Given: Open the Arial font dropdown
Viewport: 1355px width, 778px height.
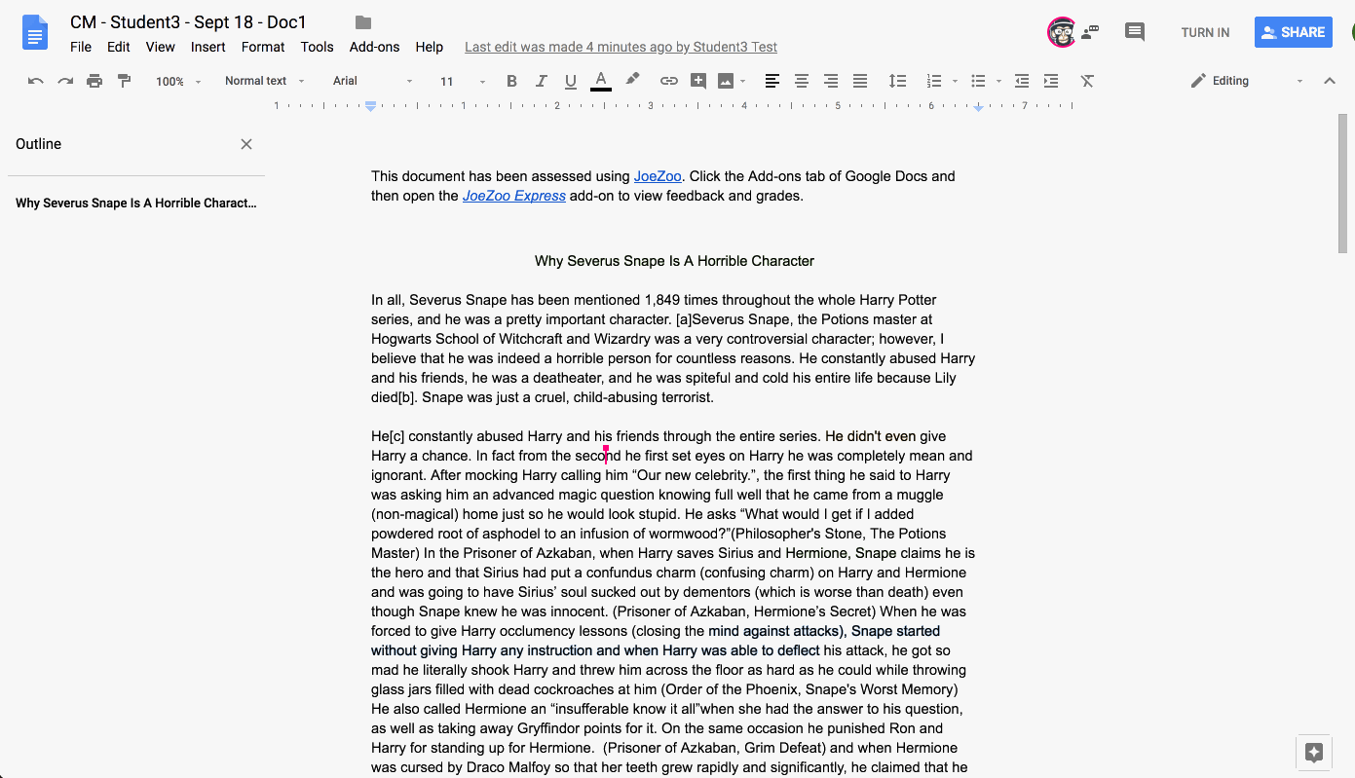Looking at the screenshot, I should (x=373, y=81).
